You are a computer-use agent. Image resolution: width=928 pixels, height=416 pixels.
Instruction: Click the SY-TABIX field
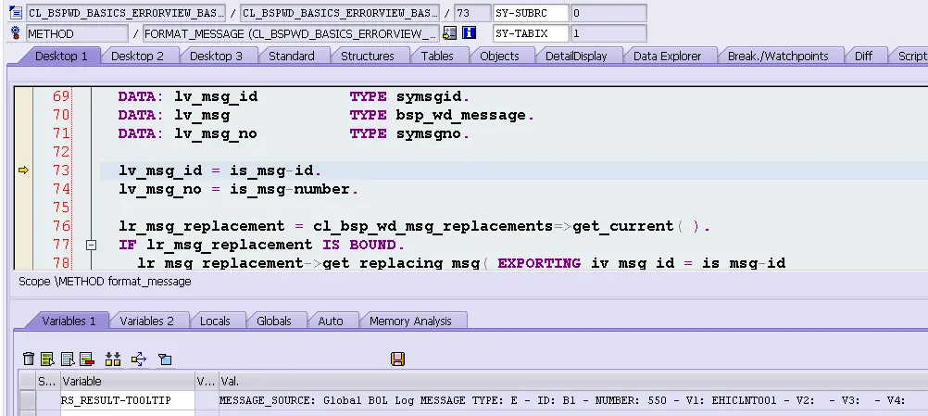pyautogui.click(x=531, y=33)
